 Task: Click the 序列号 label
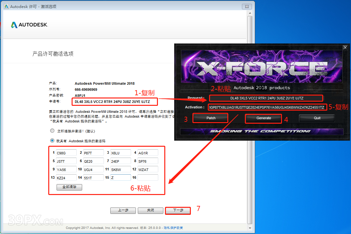(x=55, y=89)
